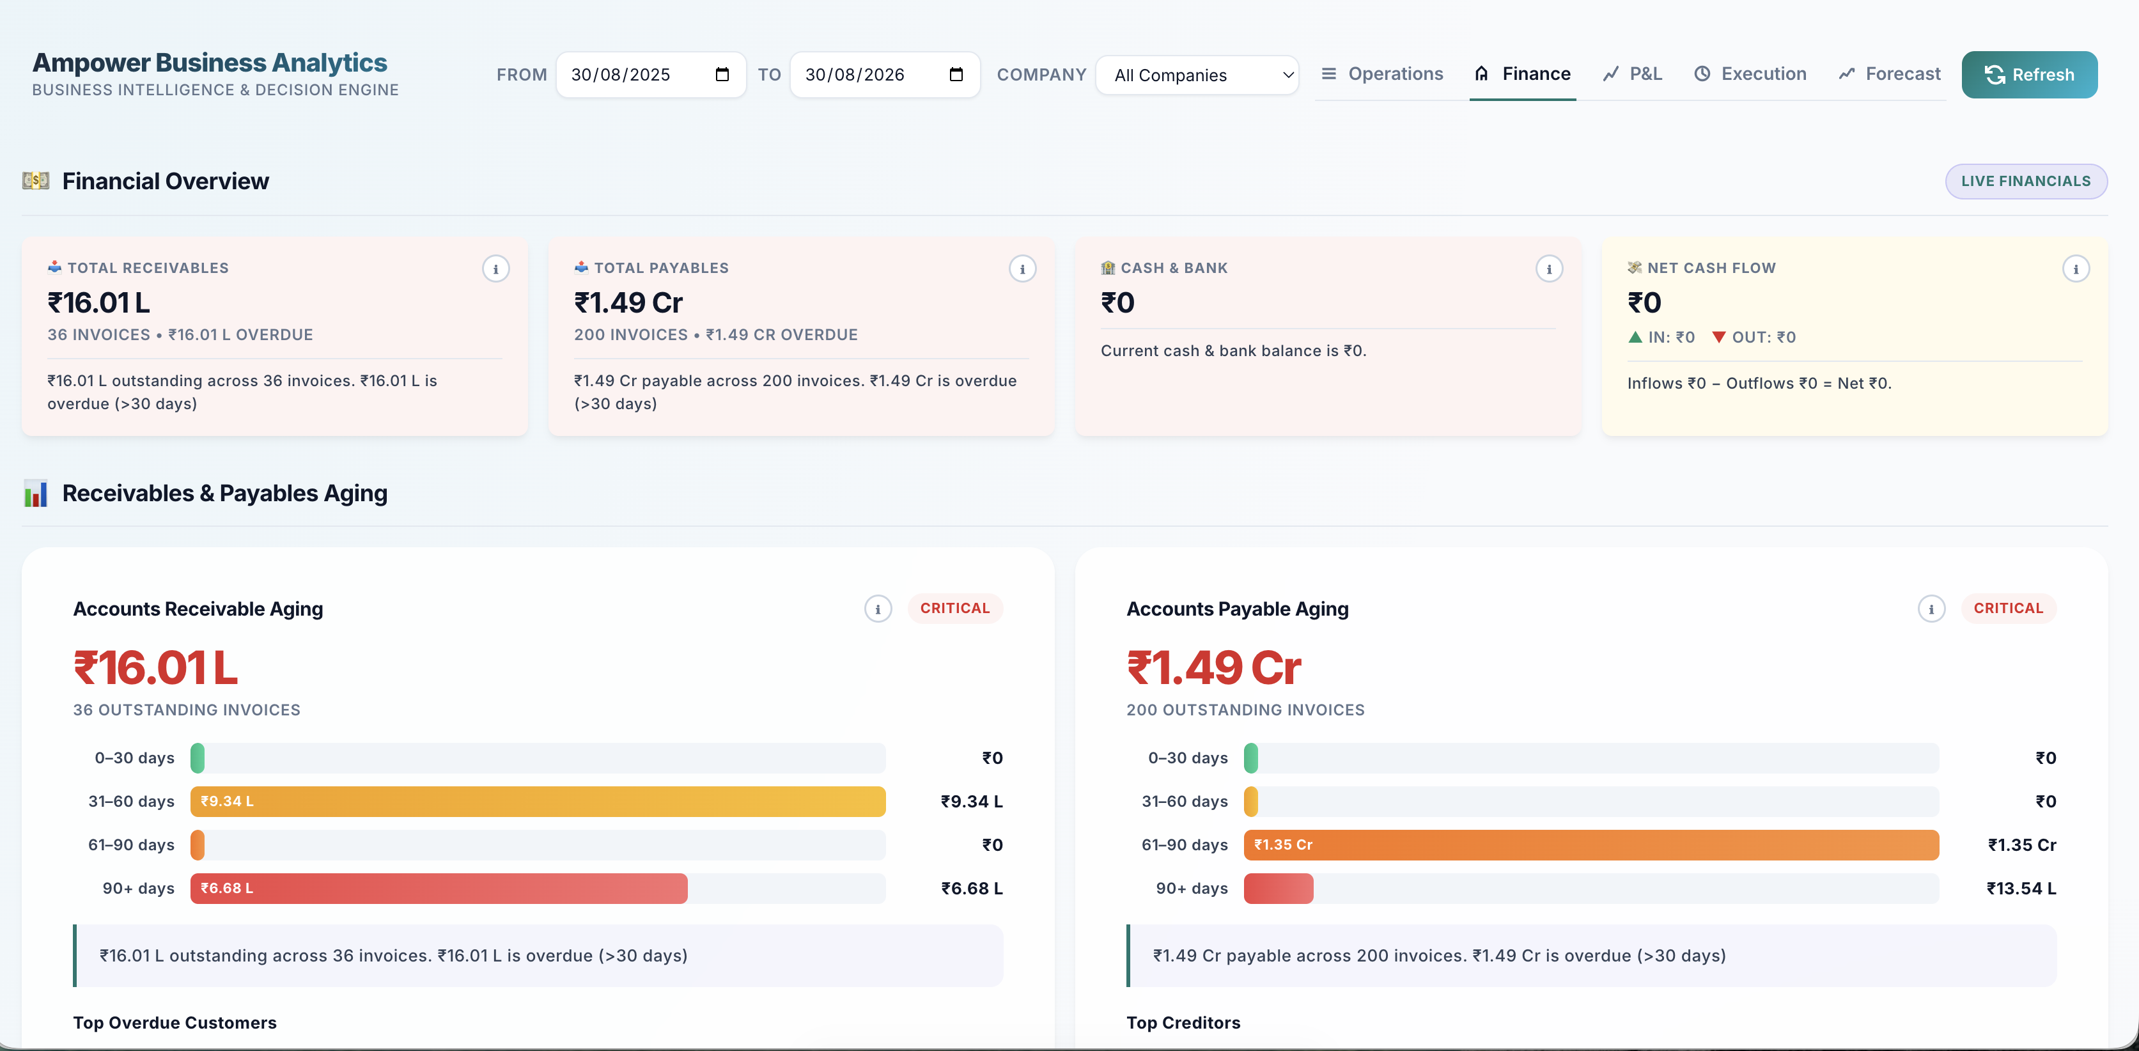Click 'Current cash & bank balance is ₹0.' text
The height and width of the screenshot is (1051, 2139).
pos(1233,351)
